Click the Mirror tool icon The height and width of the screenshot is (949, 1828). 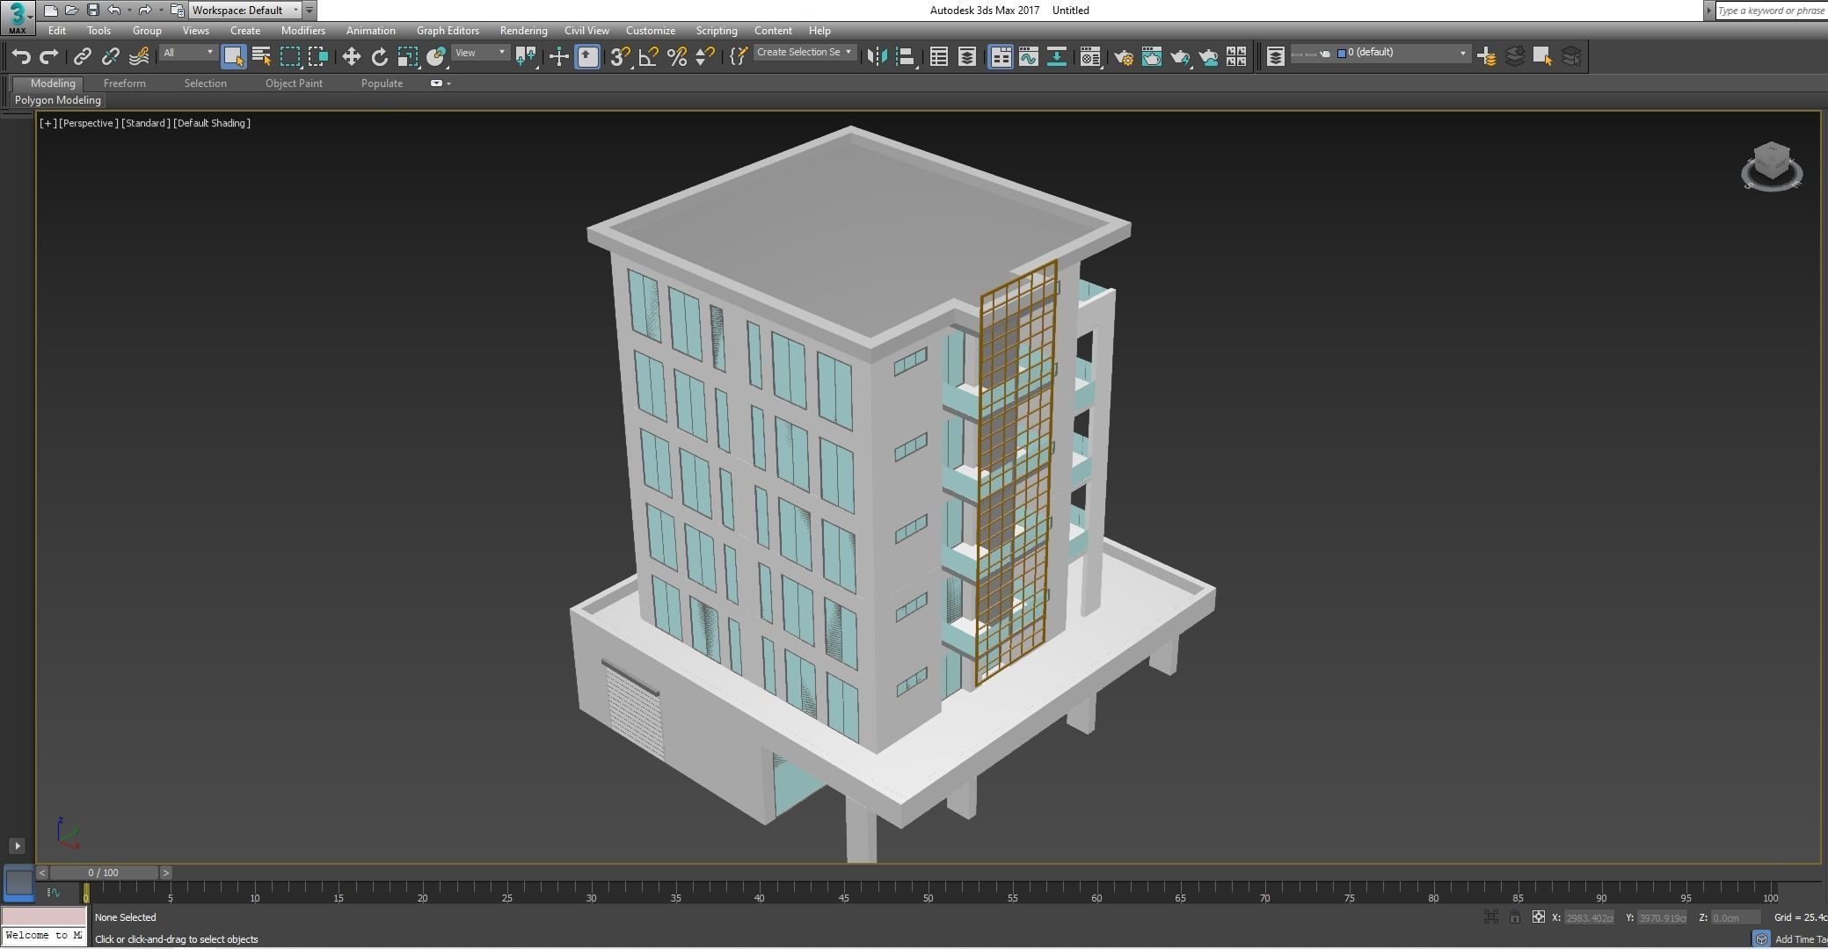coord(877,57)
